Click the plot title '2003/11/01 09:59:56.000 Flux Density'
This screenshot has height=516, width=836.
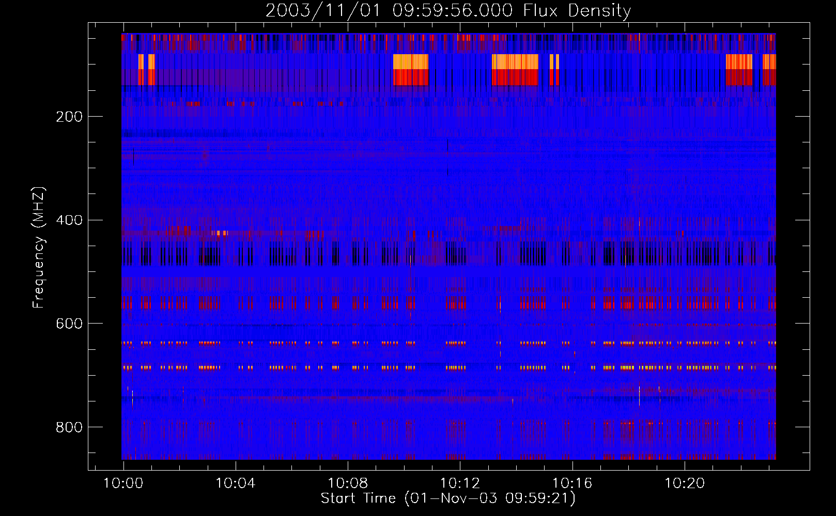click(x=448, y=11)
